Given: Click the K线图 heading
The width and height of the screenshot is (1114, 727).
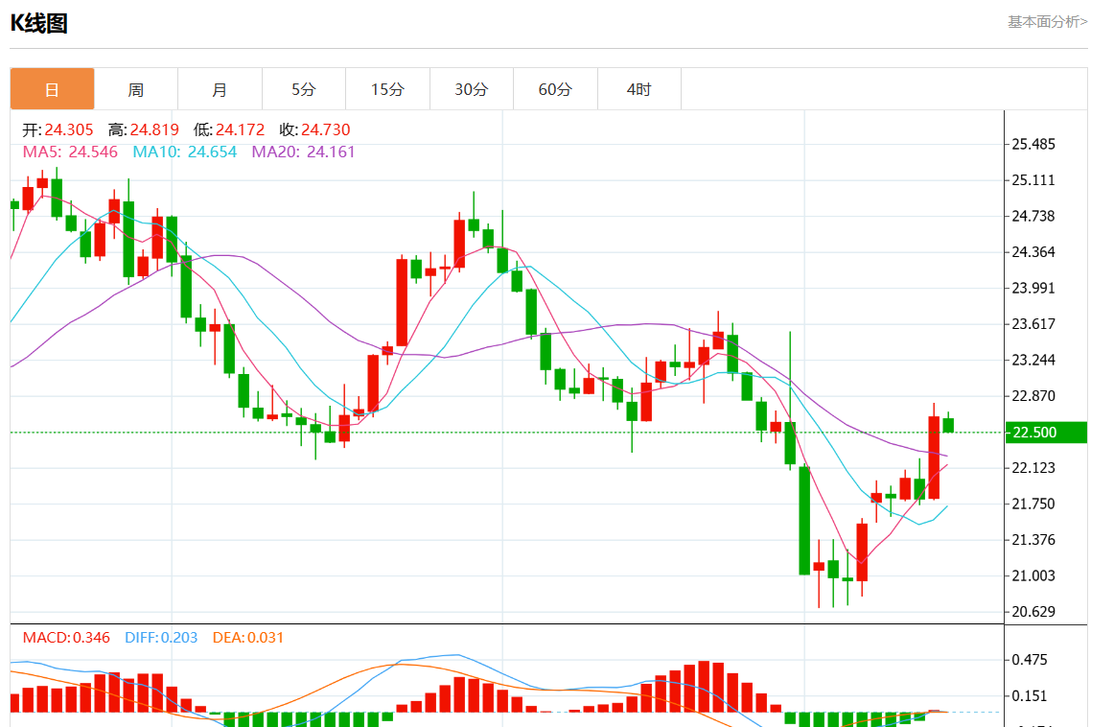Looking at the screenshot, I should [x=39, y=23].
